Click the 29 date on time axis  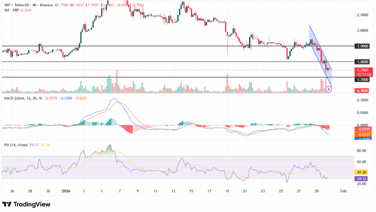tap(317, 191)
